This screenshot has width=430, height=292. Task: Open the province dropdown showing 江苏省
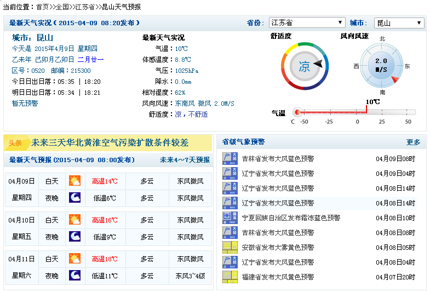tap(307, 23)
